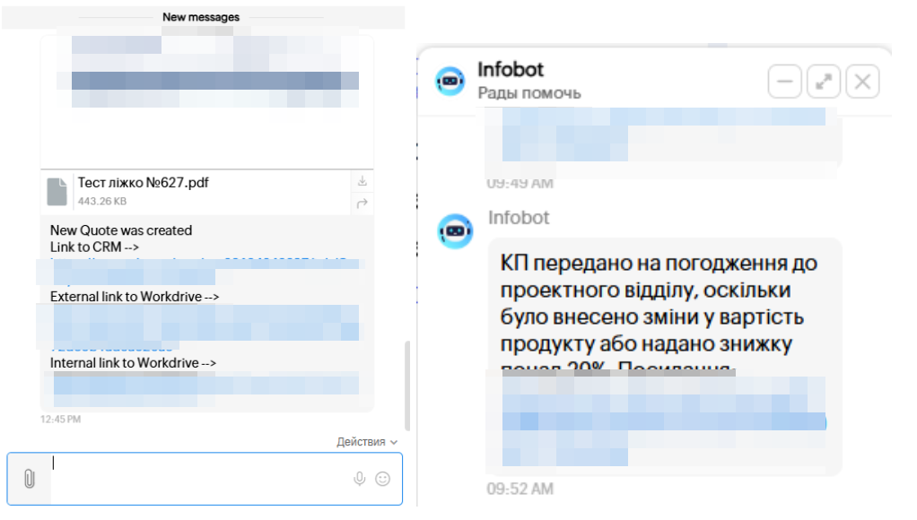Click the Infobot avatar beside the 09:52 message
The width and height of the screenshot is (917, 520).
point(455,231)
